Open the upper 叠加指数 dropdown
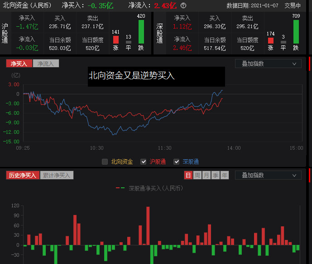 (x=268, y=64)
